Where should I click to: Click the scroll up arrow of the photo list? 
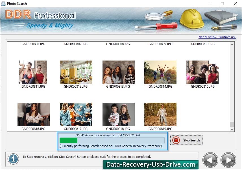click(x=232, y=44)
